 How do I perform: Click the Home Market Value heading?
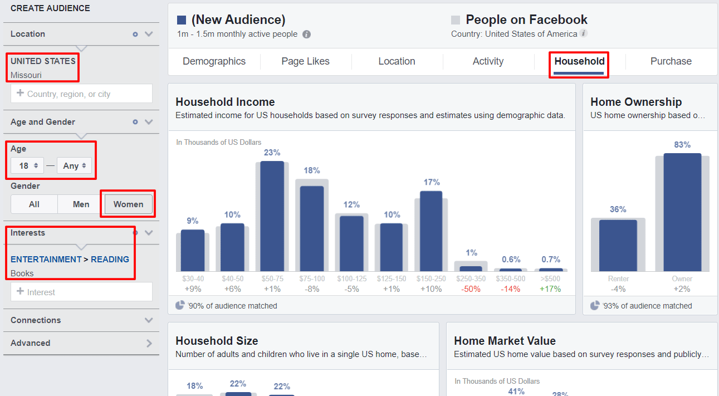[x=505, y=341]
